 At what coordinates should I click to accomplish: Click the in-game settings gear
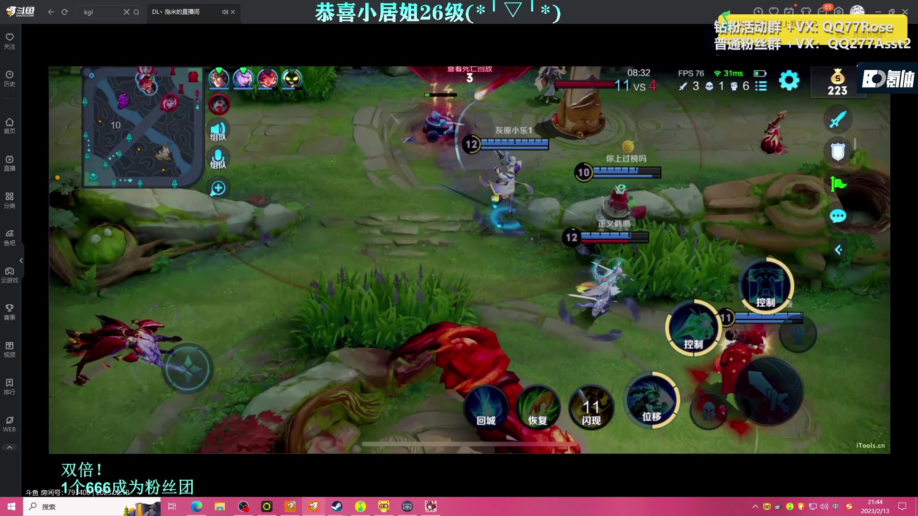point(789,80)
